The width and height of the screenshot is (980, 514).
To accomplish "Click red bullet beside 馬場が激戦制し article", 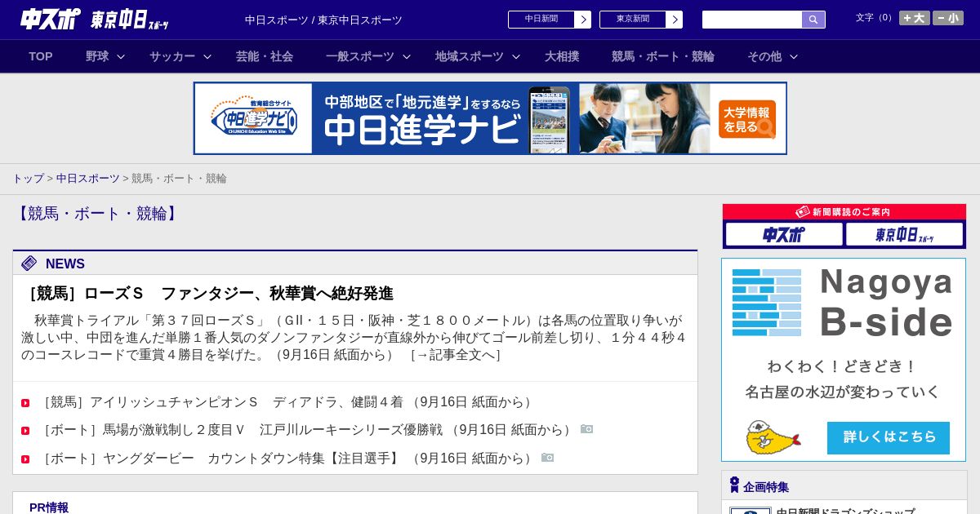I will click(x=25, y=431).
